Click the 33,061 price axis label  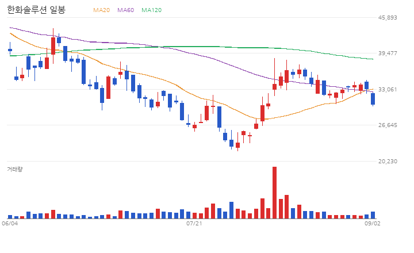tap(388, 90)
